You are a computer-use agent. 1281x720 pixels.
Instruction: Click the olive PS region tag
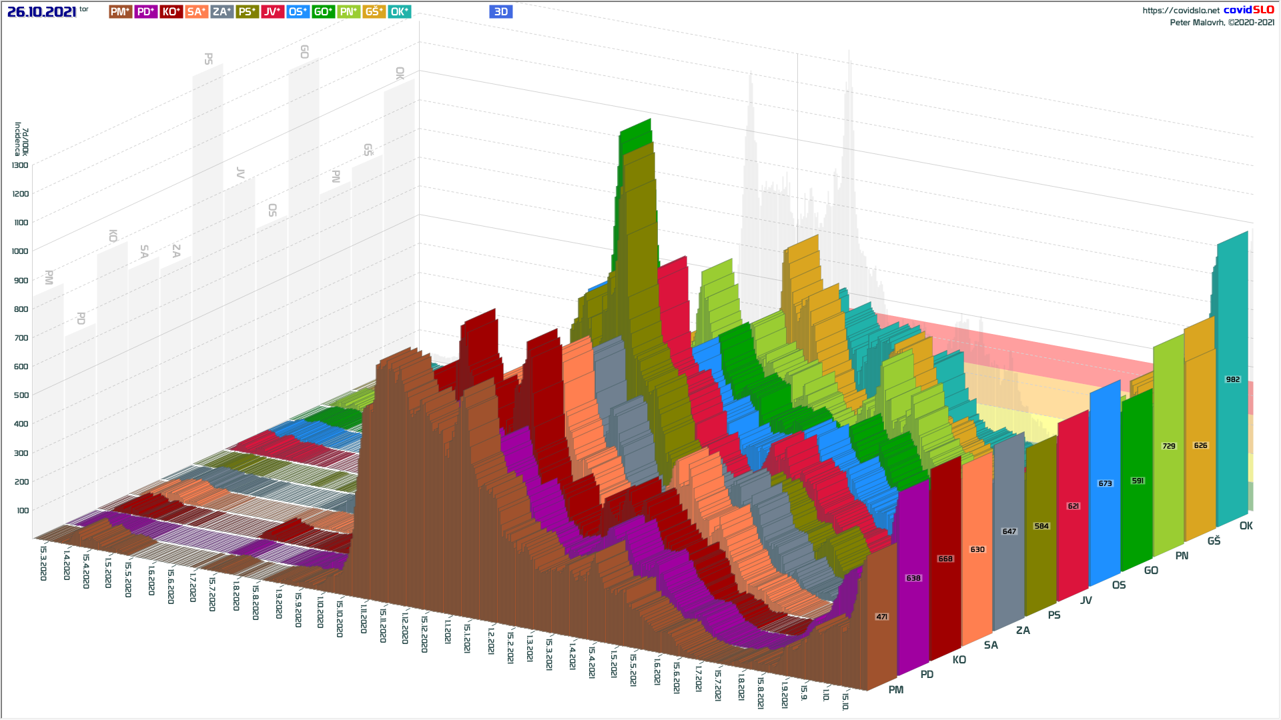click(x=247, y=11)
